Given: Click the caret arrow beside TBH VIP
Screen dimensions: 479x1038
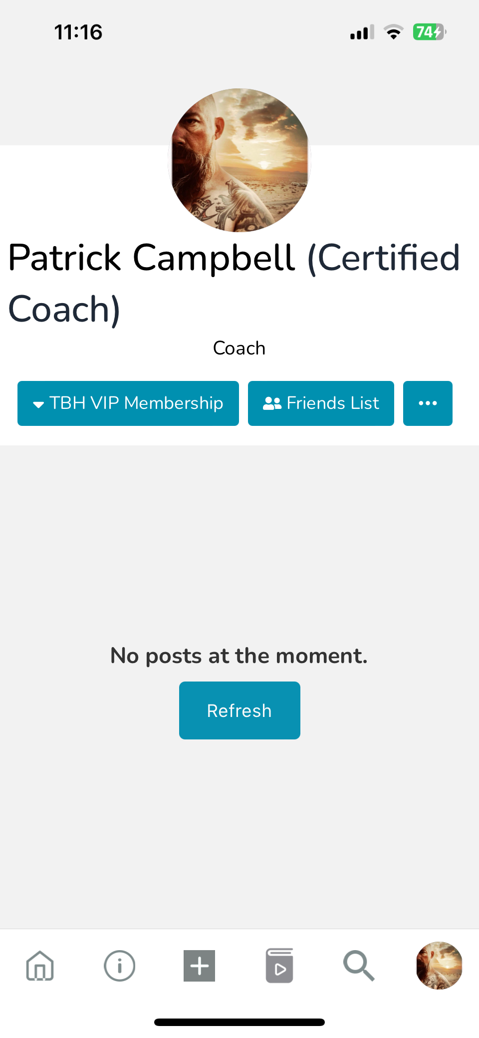Looking at the screenshot, I should (x=38, y=404).
